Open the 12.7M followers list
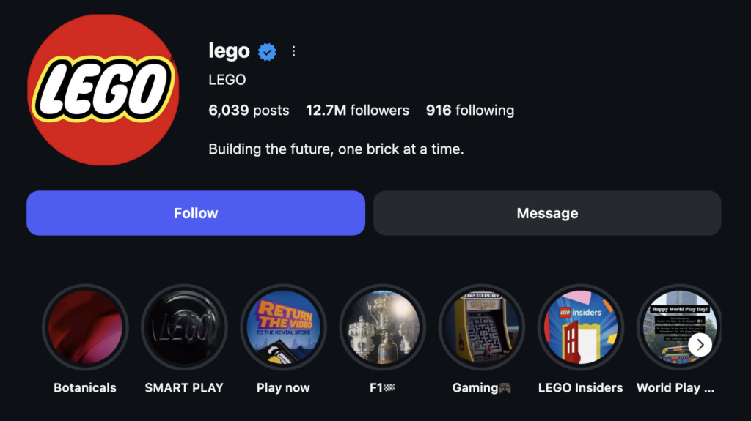 (357, 111)
